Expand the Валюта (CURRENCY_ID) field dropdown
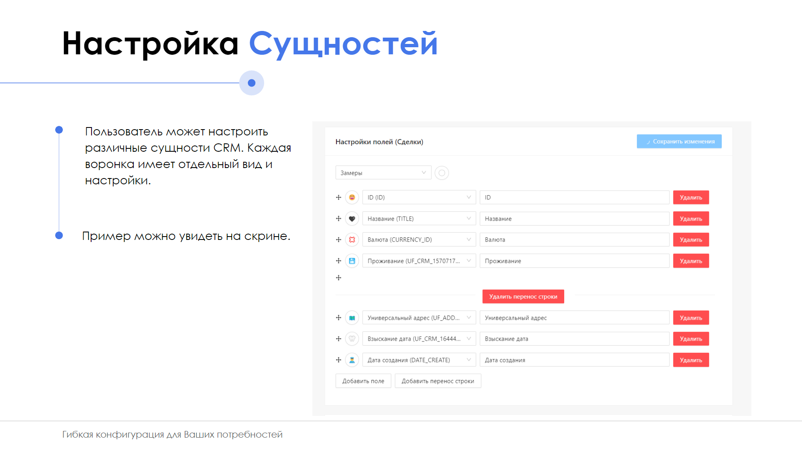802x451 pixels. 419,240
